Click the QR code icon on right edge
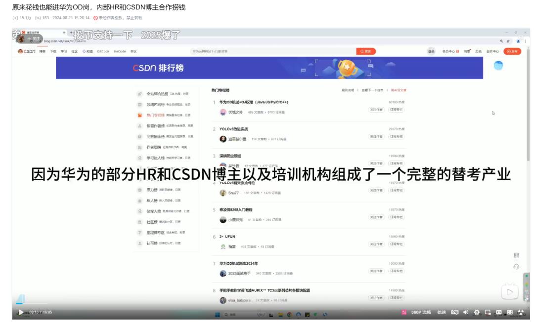534x322 pixels. (x=516, y=255)
